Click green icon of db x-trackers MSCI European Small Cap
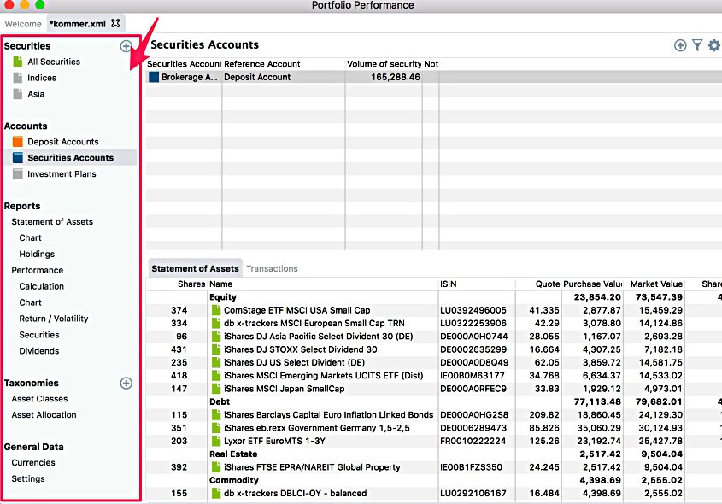 [216, 323]
